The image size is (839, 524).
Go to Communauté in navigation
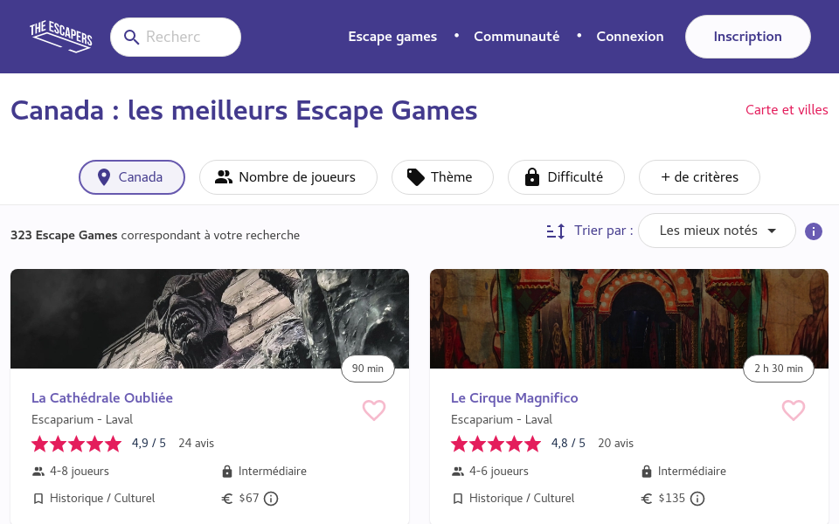517,37
